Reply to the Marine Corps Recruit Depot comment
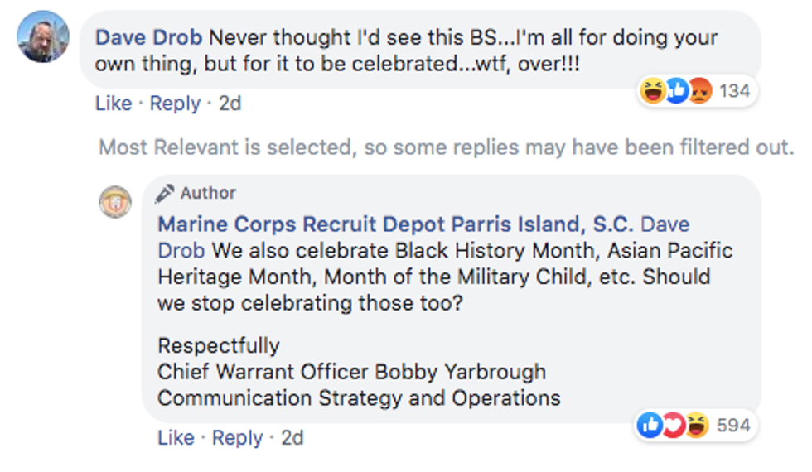 coord(237,437)
